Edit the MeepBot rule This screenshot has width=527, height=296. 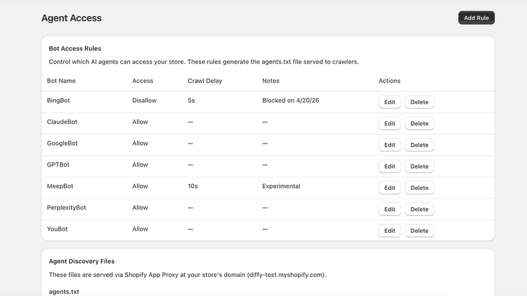coord(390,188)
